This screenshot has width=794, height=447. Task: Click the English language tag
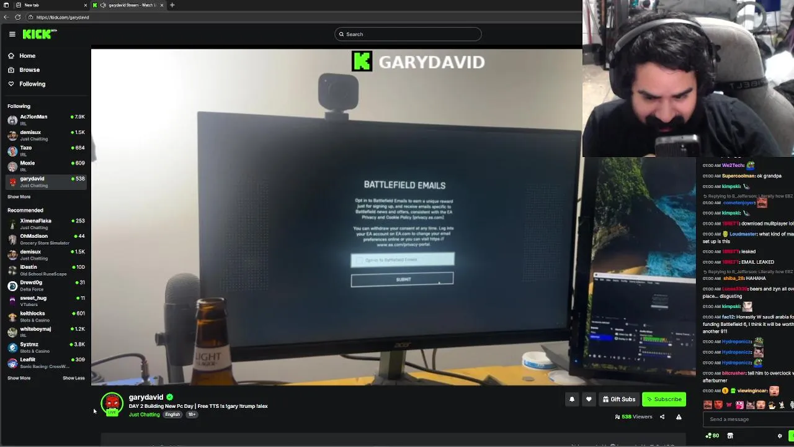click(172, 415)
